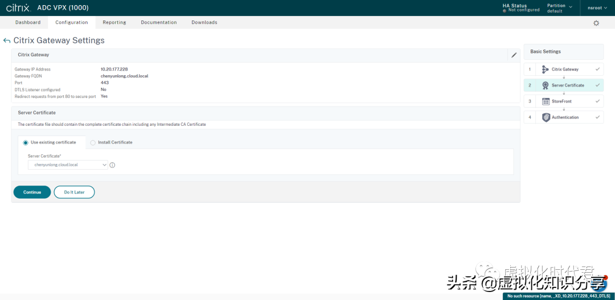Click the No such resource error message
The image size is (615, 300).
tap(559, 296)
